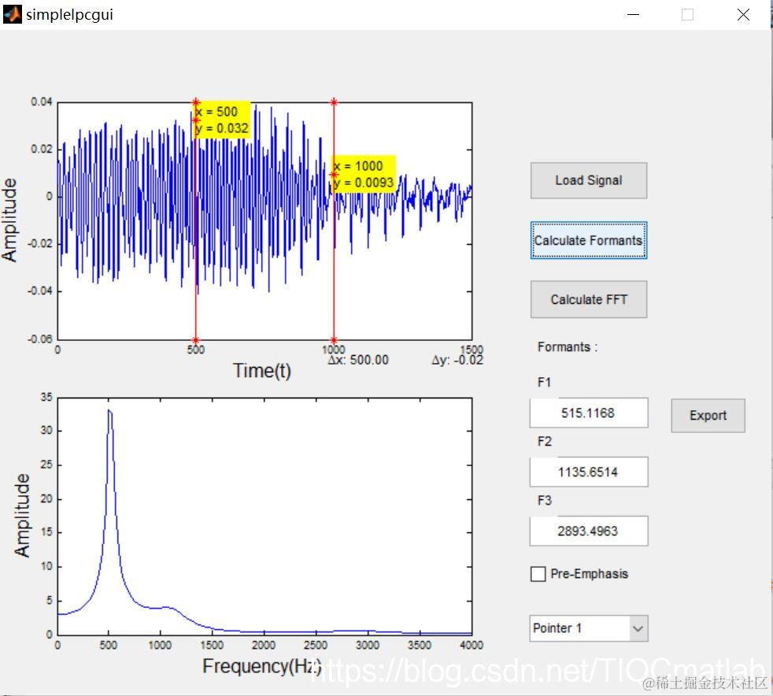Click the 'Δy: -0.02' readout
Screen dimensions: 773x696
[457, 360]
